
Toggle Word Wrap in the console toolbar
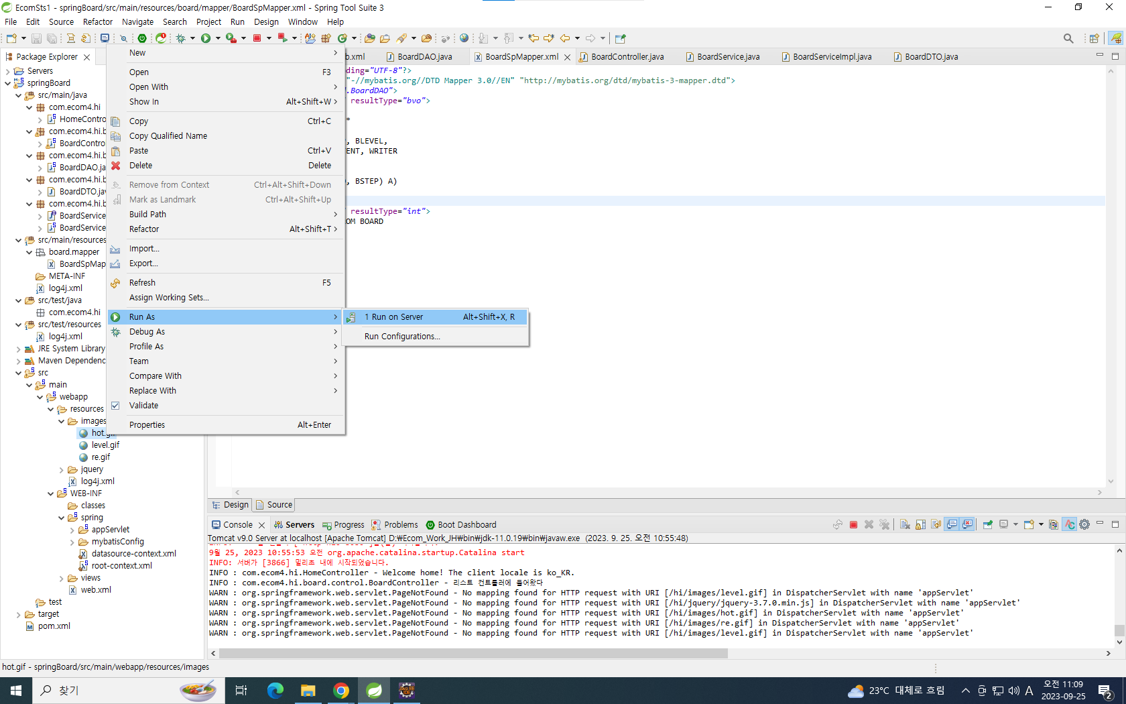pos(936,525)
